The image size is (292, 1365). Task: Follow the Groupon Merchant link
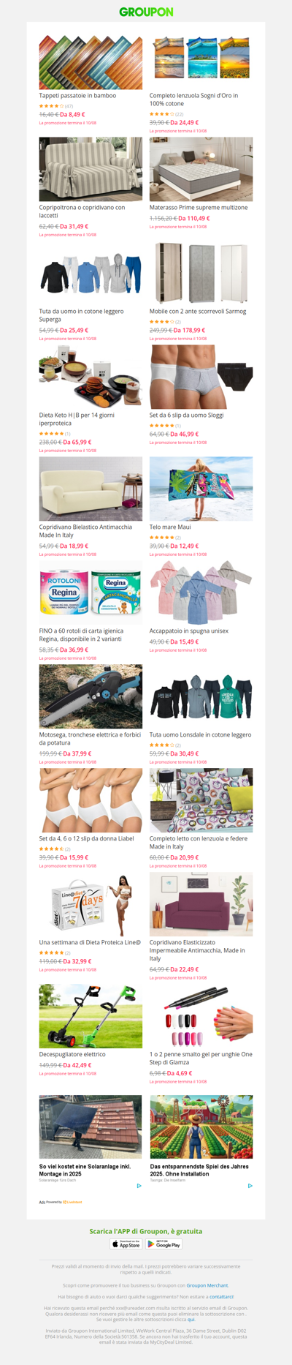[x=207, y=1285]
